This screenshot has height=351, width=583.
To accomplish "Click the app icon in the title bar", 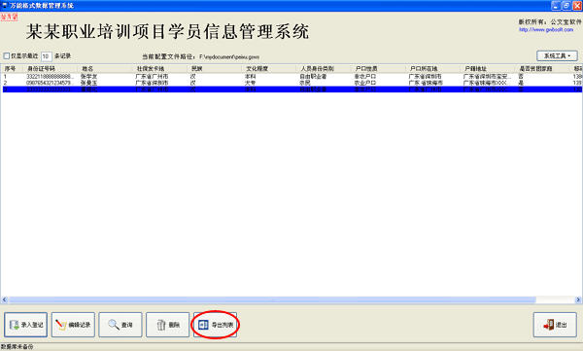I will [x=5, y=5].
